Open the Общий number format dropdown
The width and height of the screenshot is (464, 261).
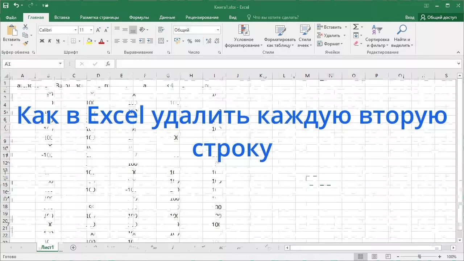(218, 30)
